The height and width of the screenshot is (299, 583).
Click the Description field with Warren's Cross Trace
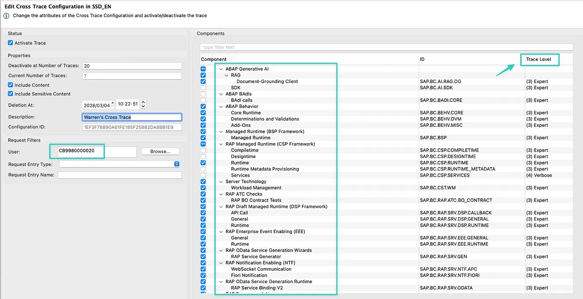132,117
